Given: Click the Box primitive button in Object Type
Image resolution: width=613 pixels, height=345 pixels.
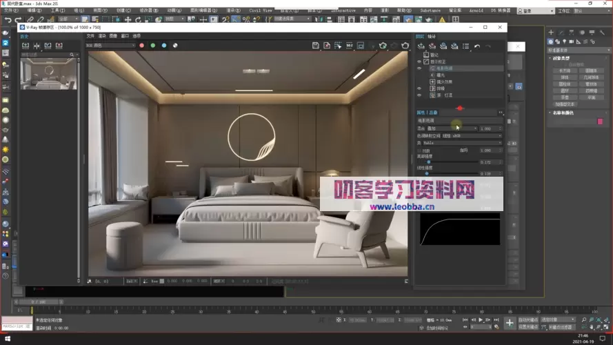Looking at the screenshot, I should [565, 71].
